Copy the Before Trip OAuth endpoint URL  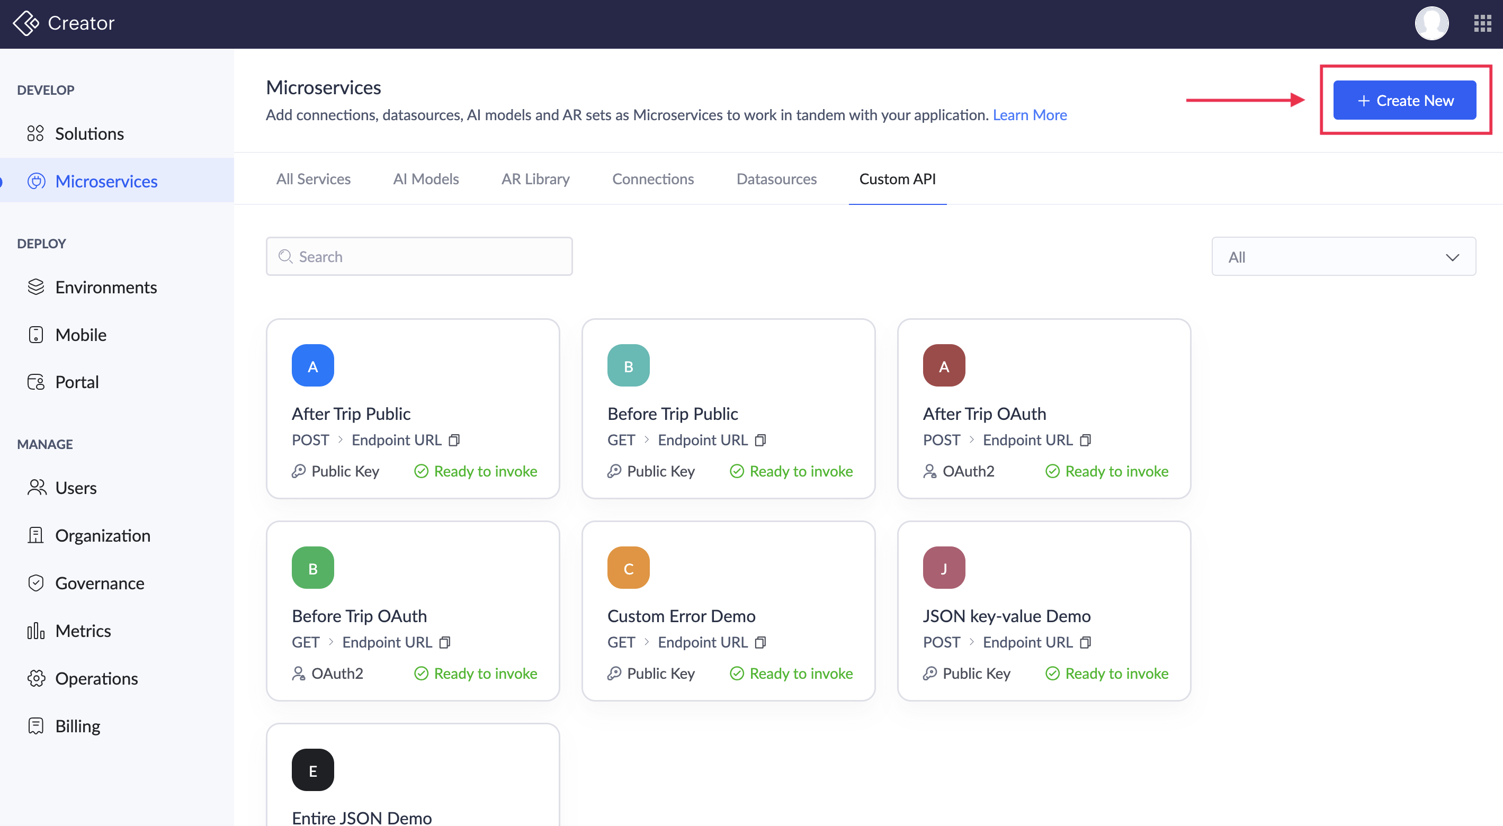pos(445,642)
